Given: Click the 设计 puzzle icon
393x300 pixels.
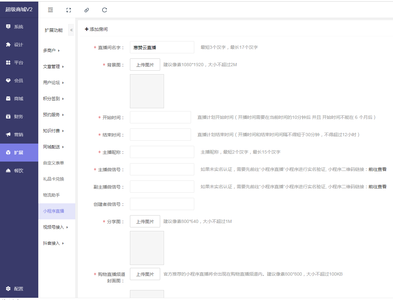Looking at the screenshot, I should 8,45.
